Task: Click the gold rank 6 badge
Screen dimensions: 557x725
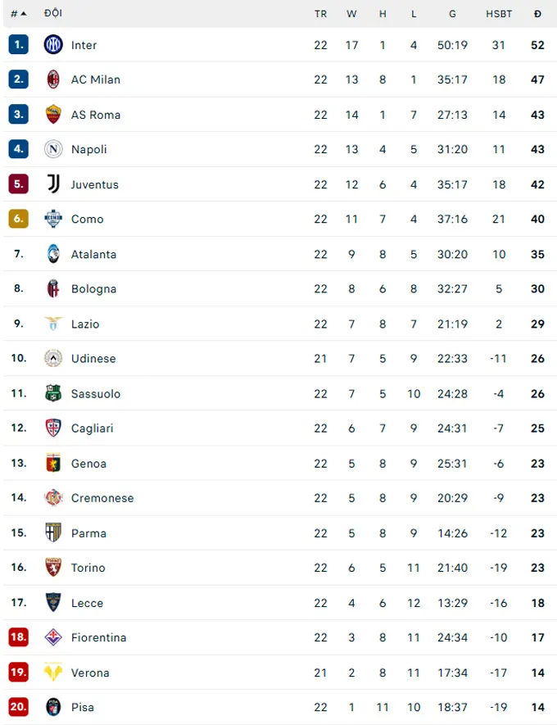Action: point(19,219)
